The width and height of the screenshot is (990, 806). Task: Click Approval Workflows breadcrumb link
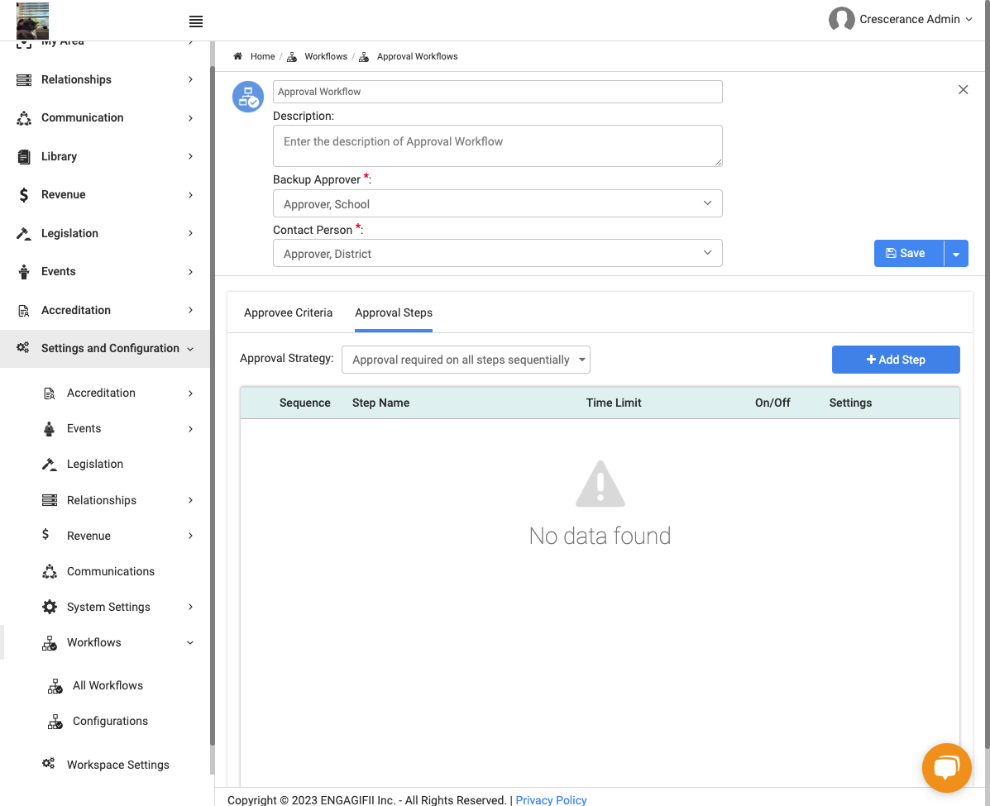click(418, 56)
